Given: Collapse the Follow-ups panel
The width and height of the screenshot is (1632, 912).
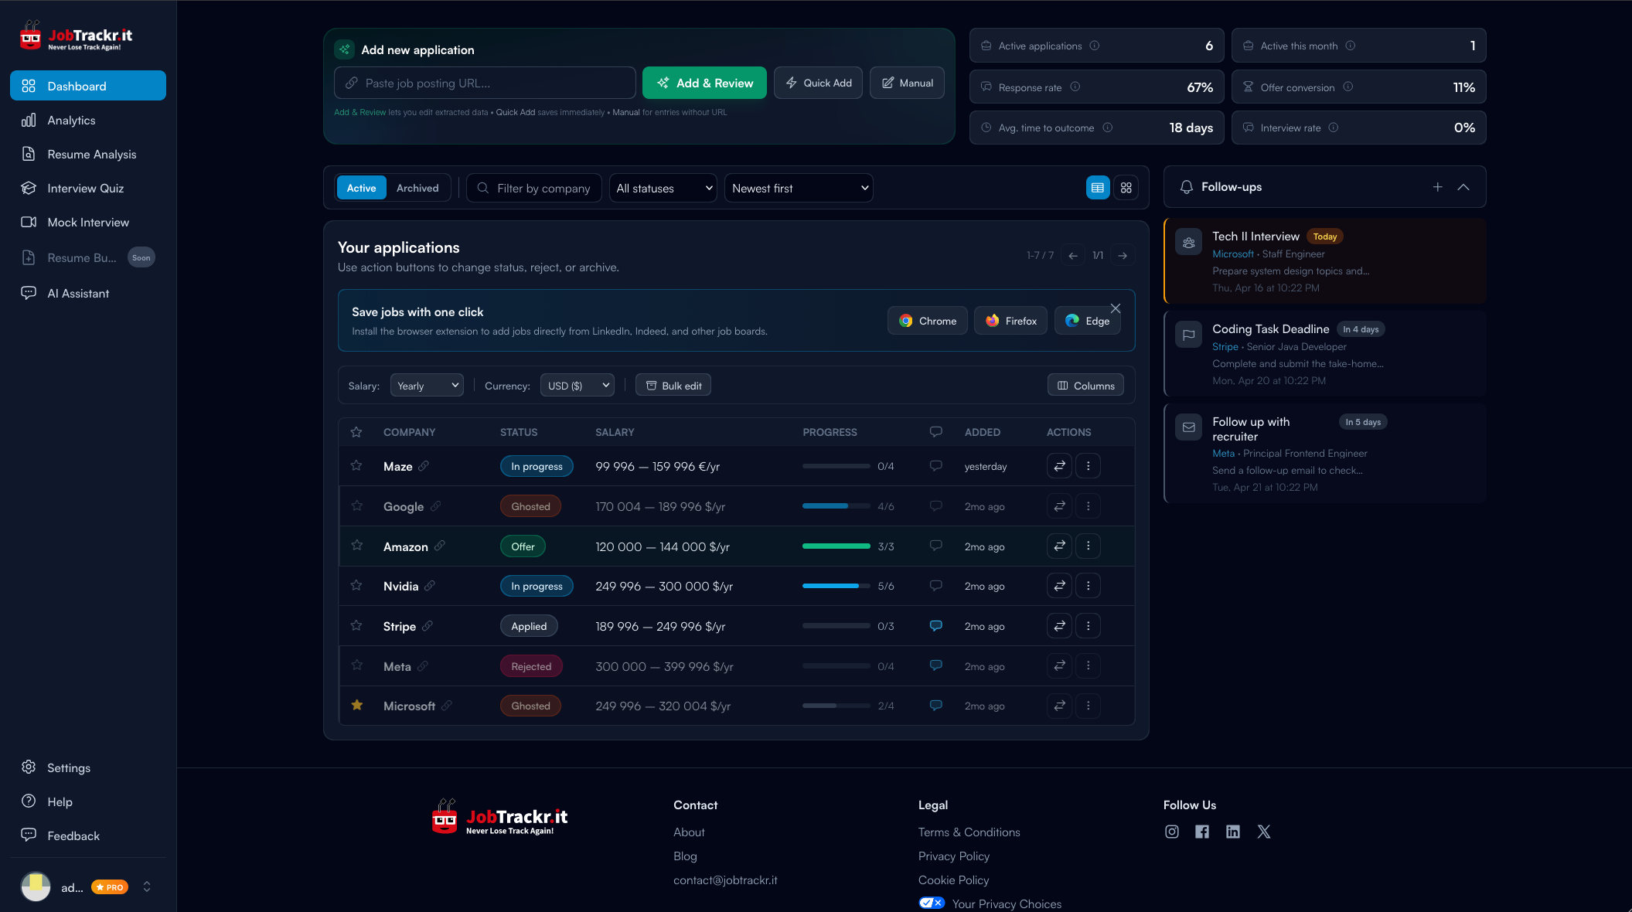Looking at the screenshot, I should tap(1463, 186).
